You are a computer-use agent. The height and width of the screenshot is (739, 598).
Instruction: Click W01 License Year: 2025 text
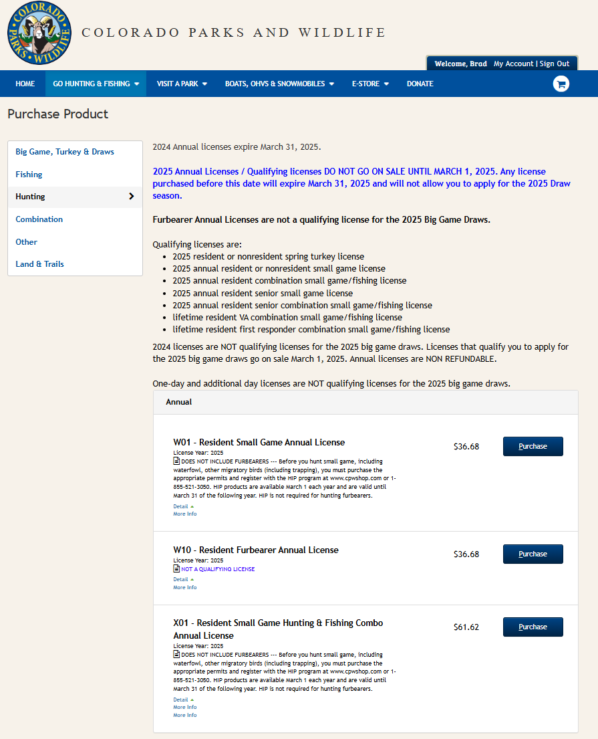pos(198,453)
